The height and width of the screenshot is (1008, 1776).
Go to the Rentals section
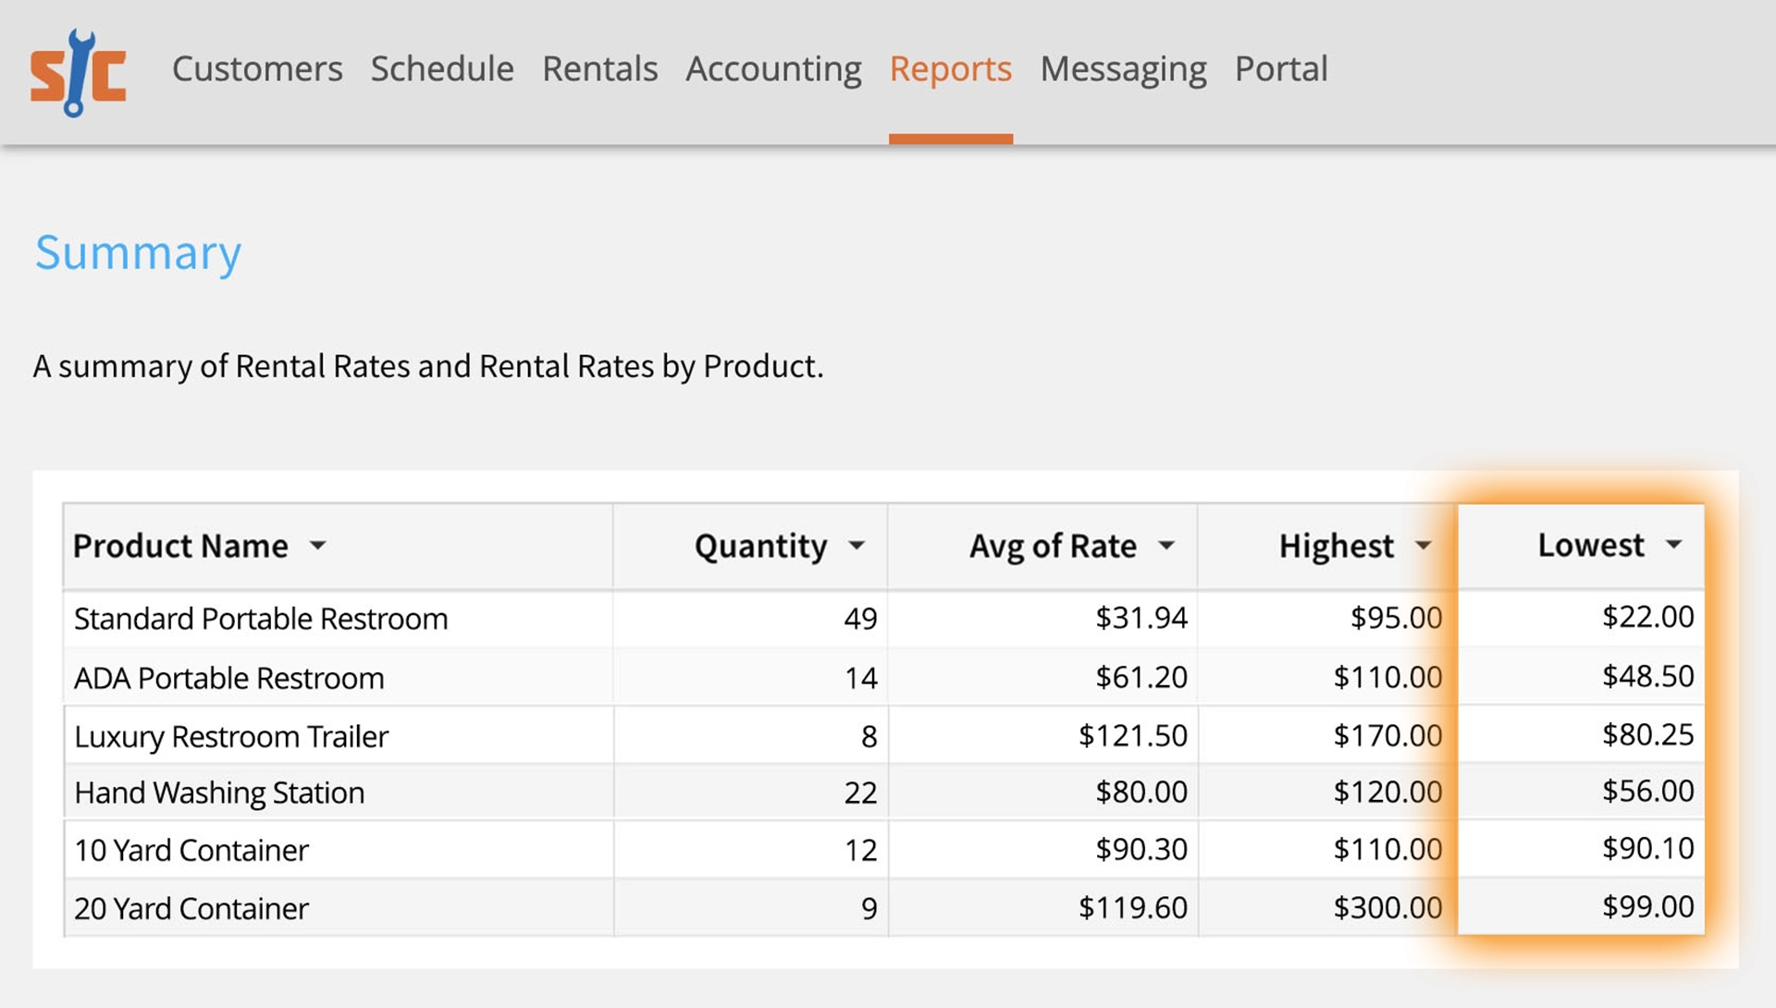point(599,69)
